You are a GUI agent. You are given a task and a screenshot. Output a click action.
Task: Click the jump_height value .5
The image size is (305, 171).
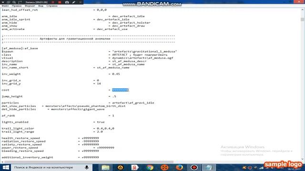pos(114,96)
